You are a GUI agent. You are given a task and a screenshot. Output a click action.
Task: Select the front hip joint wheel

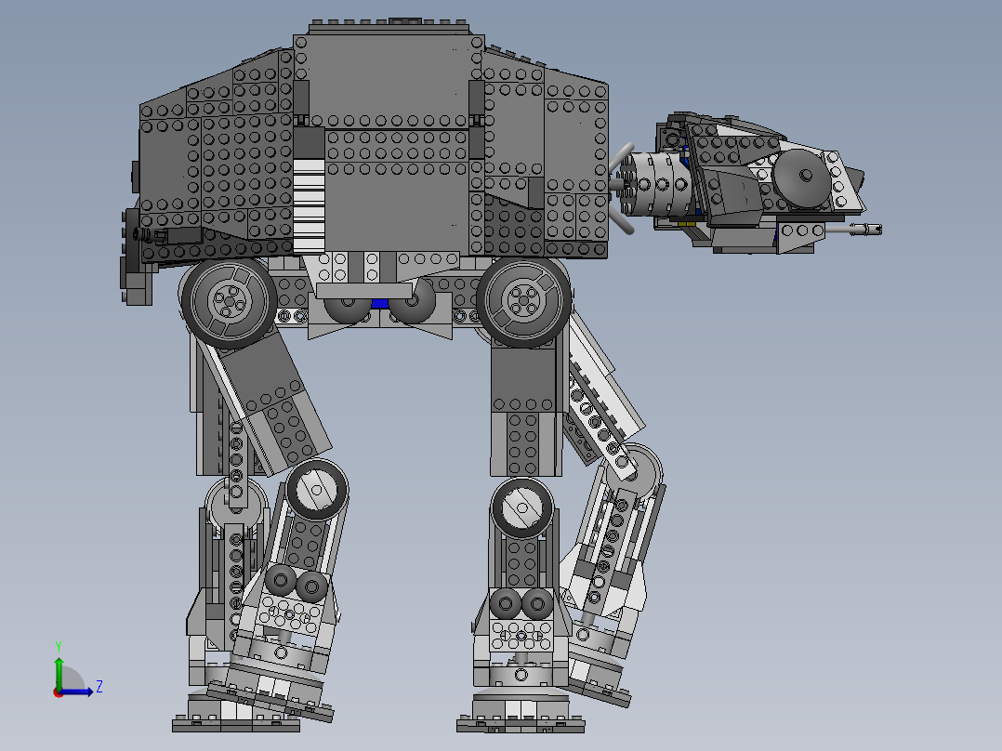point(523,300)
